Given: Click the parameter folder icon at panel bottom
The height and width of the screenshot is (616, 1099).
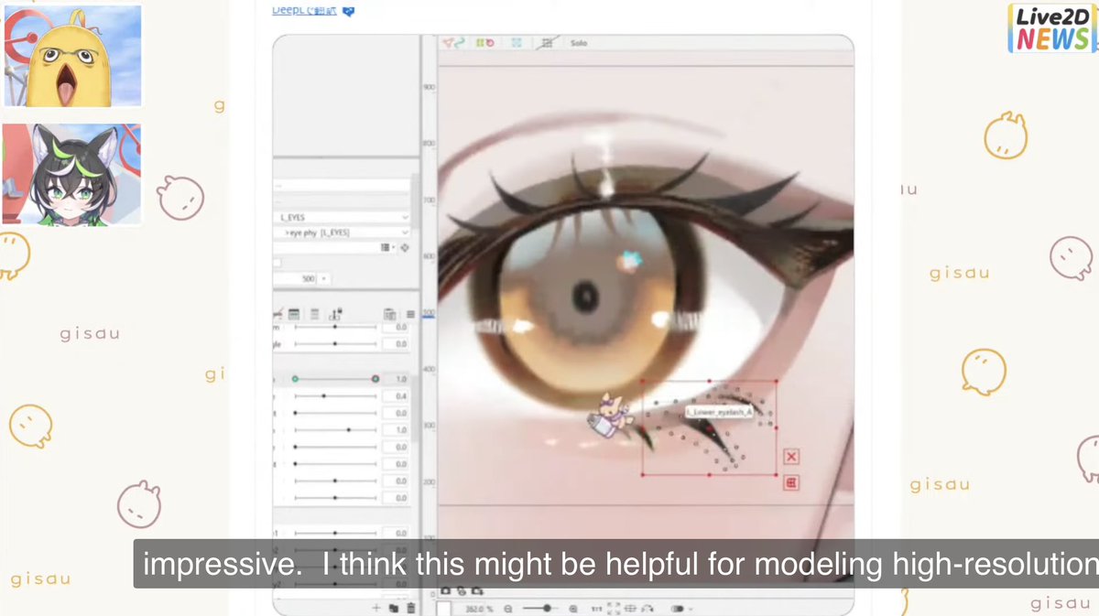Looking at the screenshot, I should click(393, 608).
